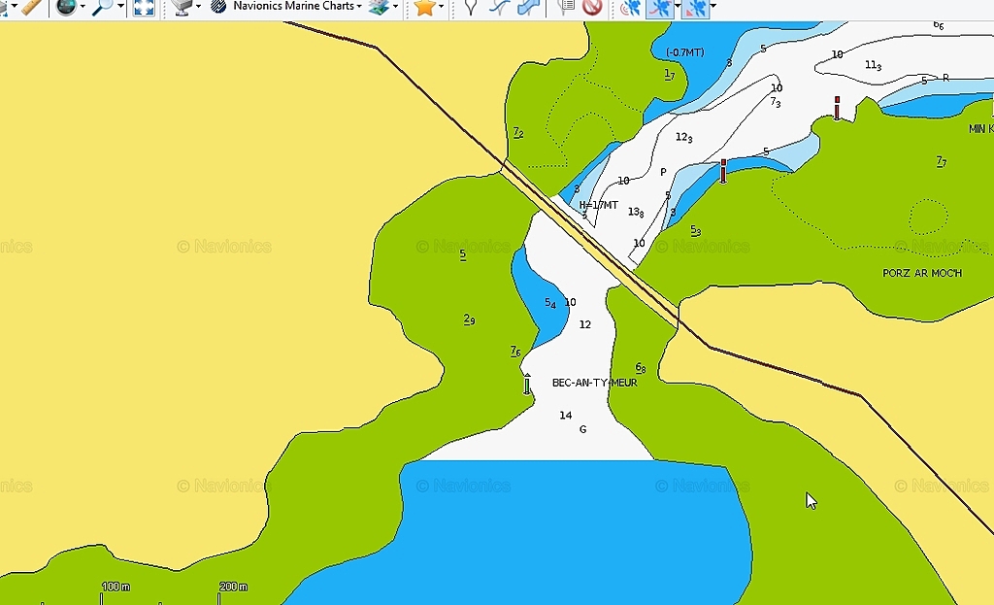
Task: Click the yellow favorites star icon
Action: (424, 7)
